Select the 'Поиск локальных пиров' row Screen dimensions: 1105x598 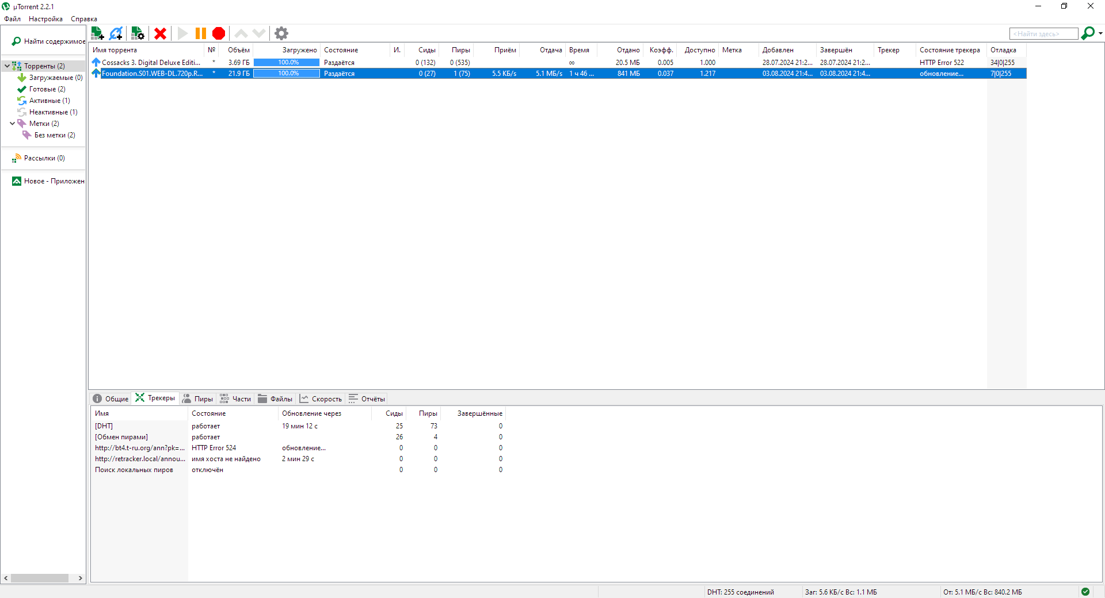(298, 470)
